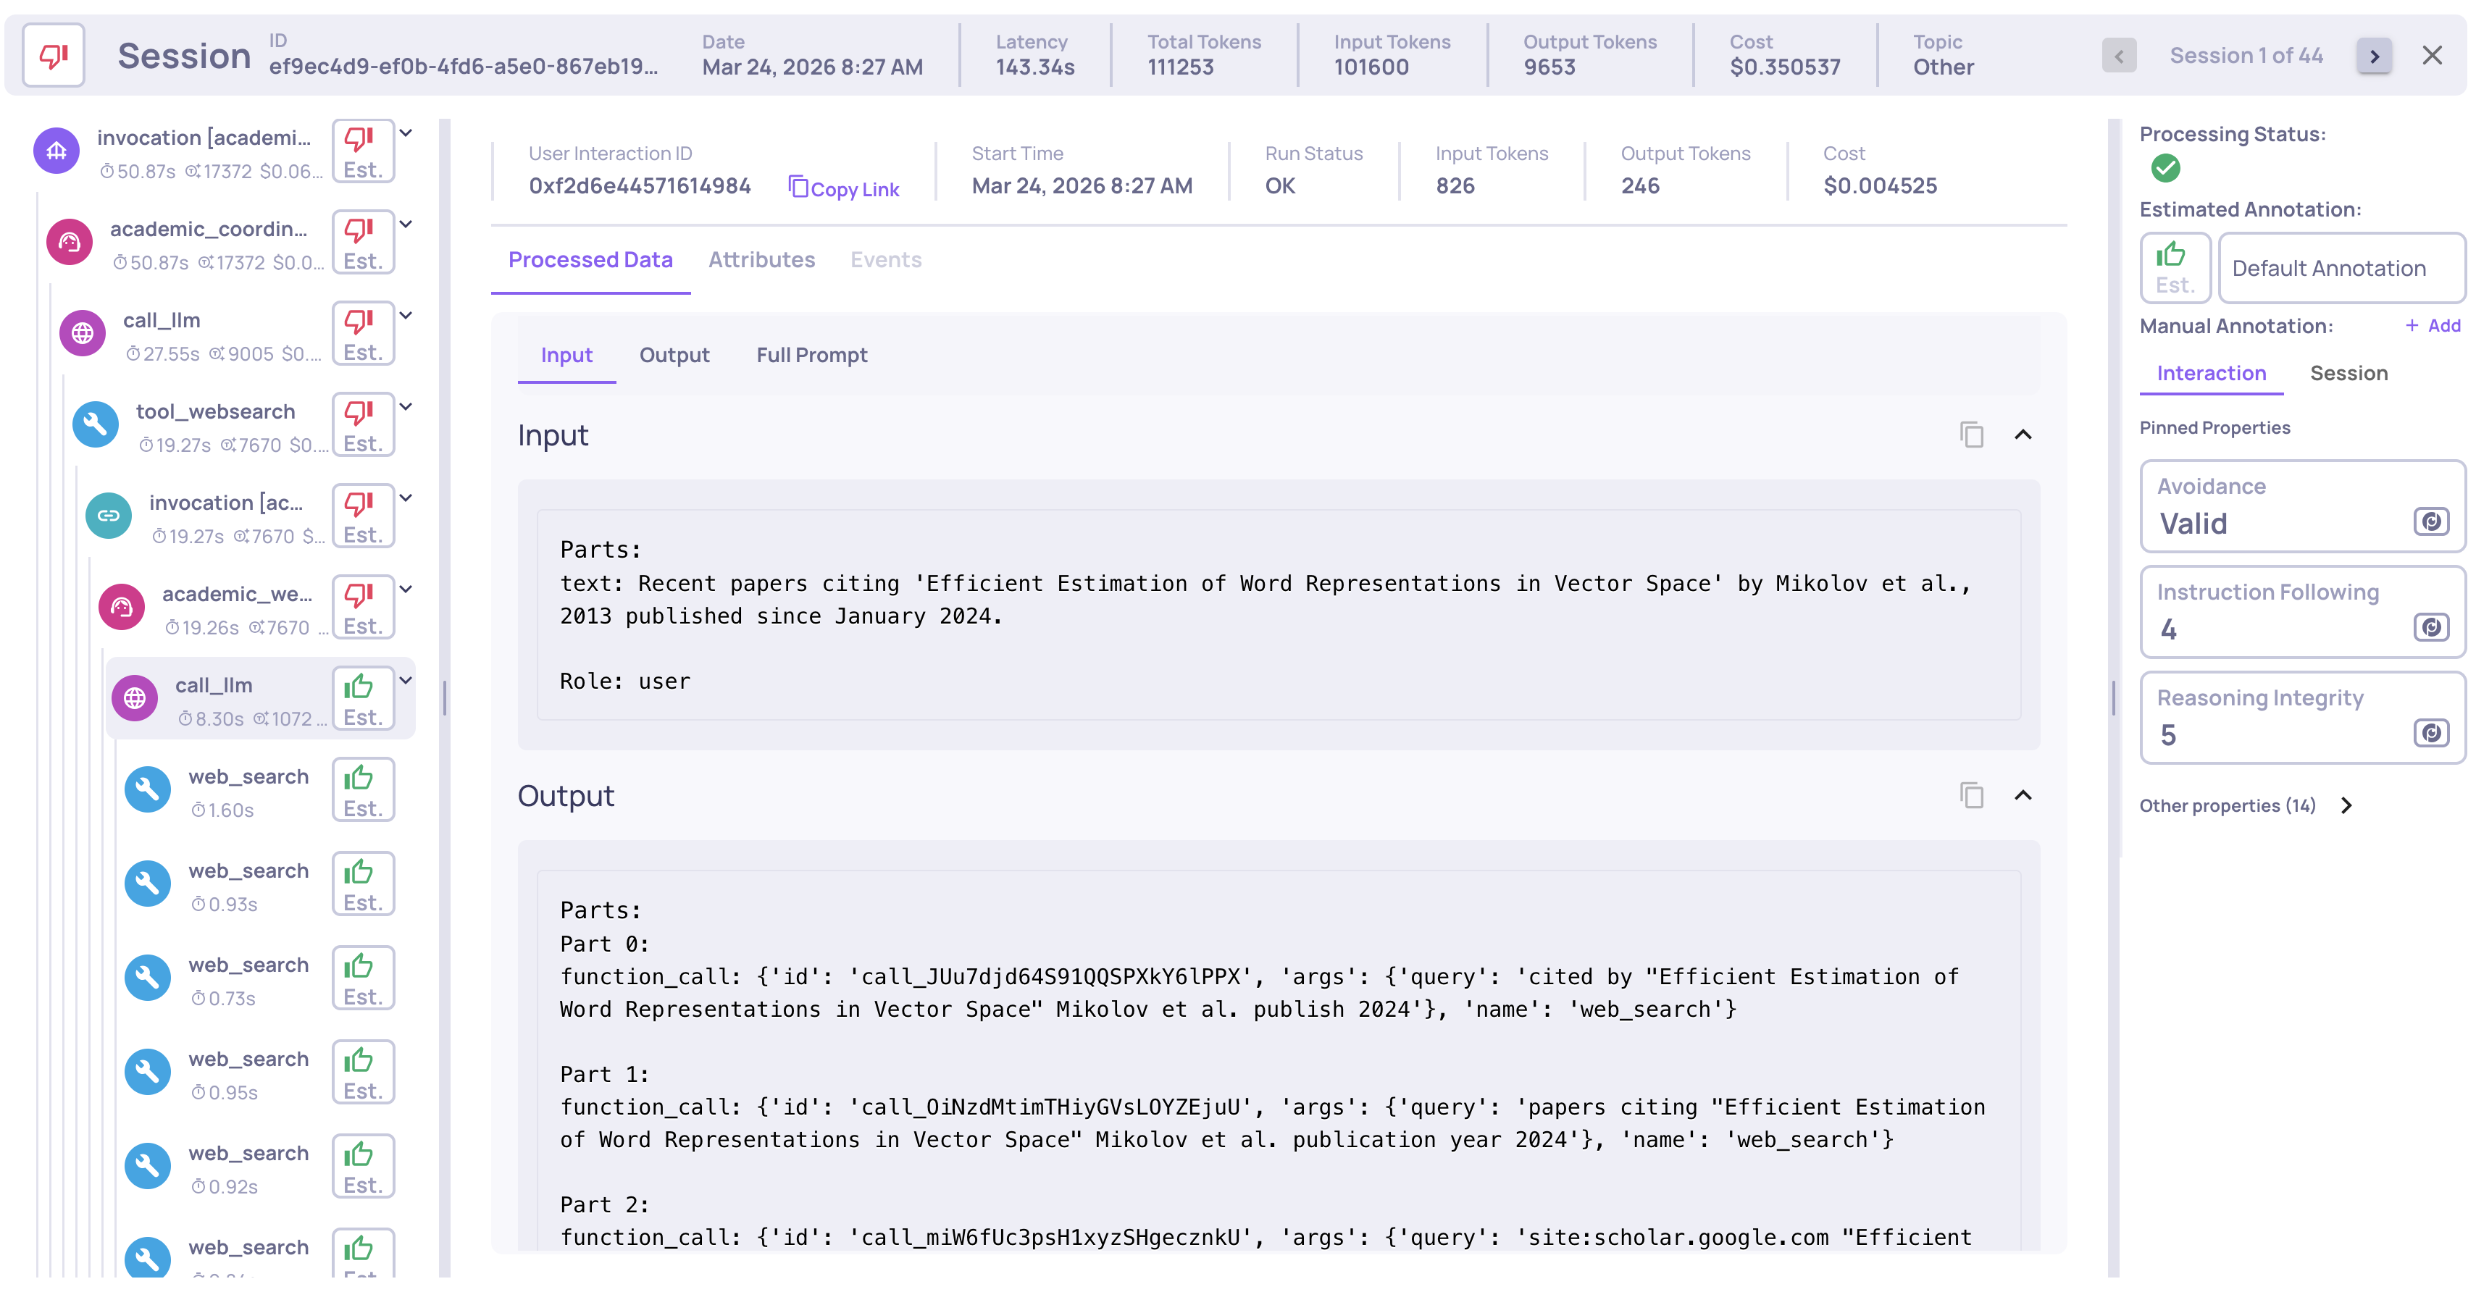Click the session thumbs-down annotation icon
The width and height of the screenshot is (2476, 1292).
[54, 56]
